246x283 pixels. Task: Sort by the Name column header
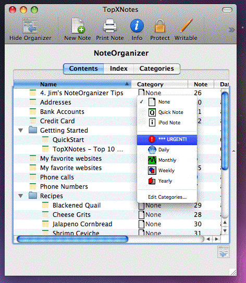pos(72,84)
